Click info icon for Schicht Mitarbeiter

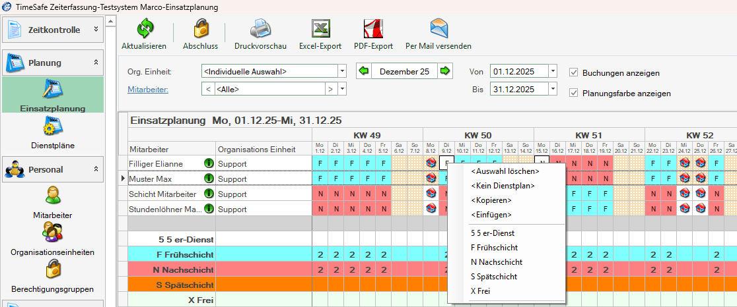click(x=208, y=194)
